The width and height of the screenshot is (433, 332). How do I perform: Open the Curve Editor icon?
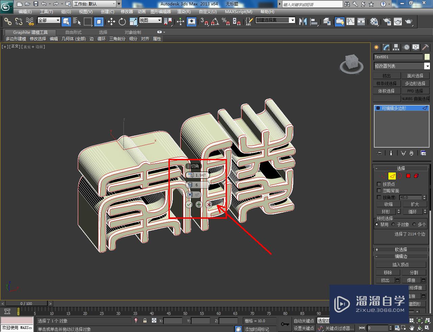[350, 22]
